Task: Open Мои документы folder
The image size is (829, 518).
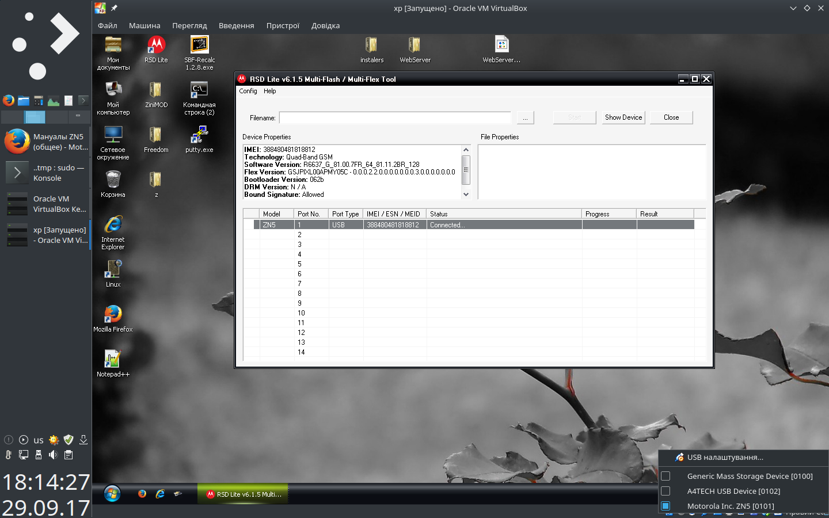Action: pos(113,53)
